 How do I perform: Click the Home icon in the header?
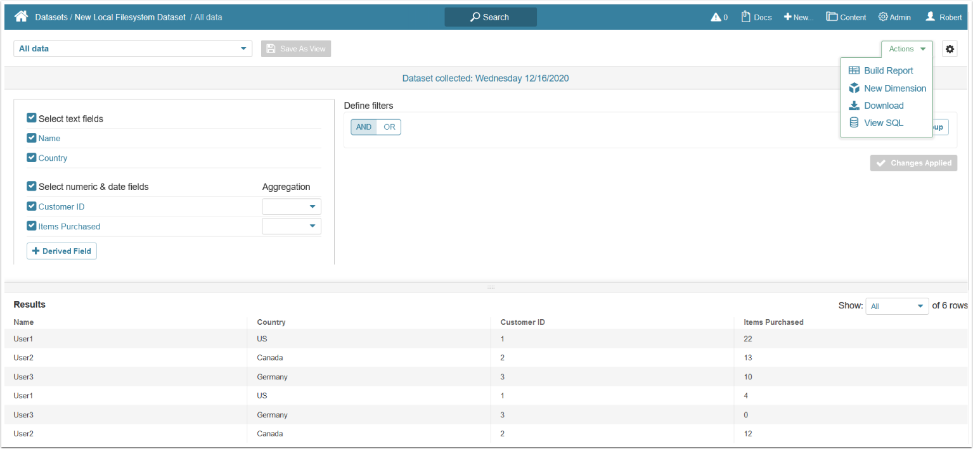(22, 16)
